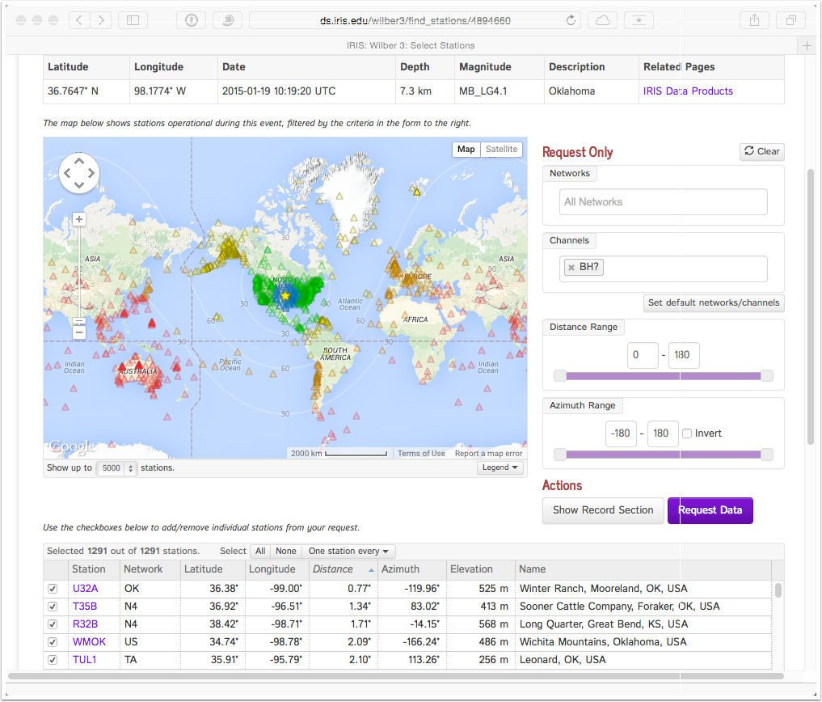Viewport: 822px width, 702px height.
Task: Show all tabs overview icon
Action: [791, 20]
